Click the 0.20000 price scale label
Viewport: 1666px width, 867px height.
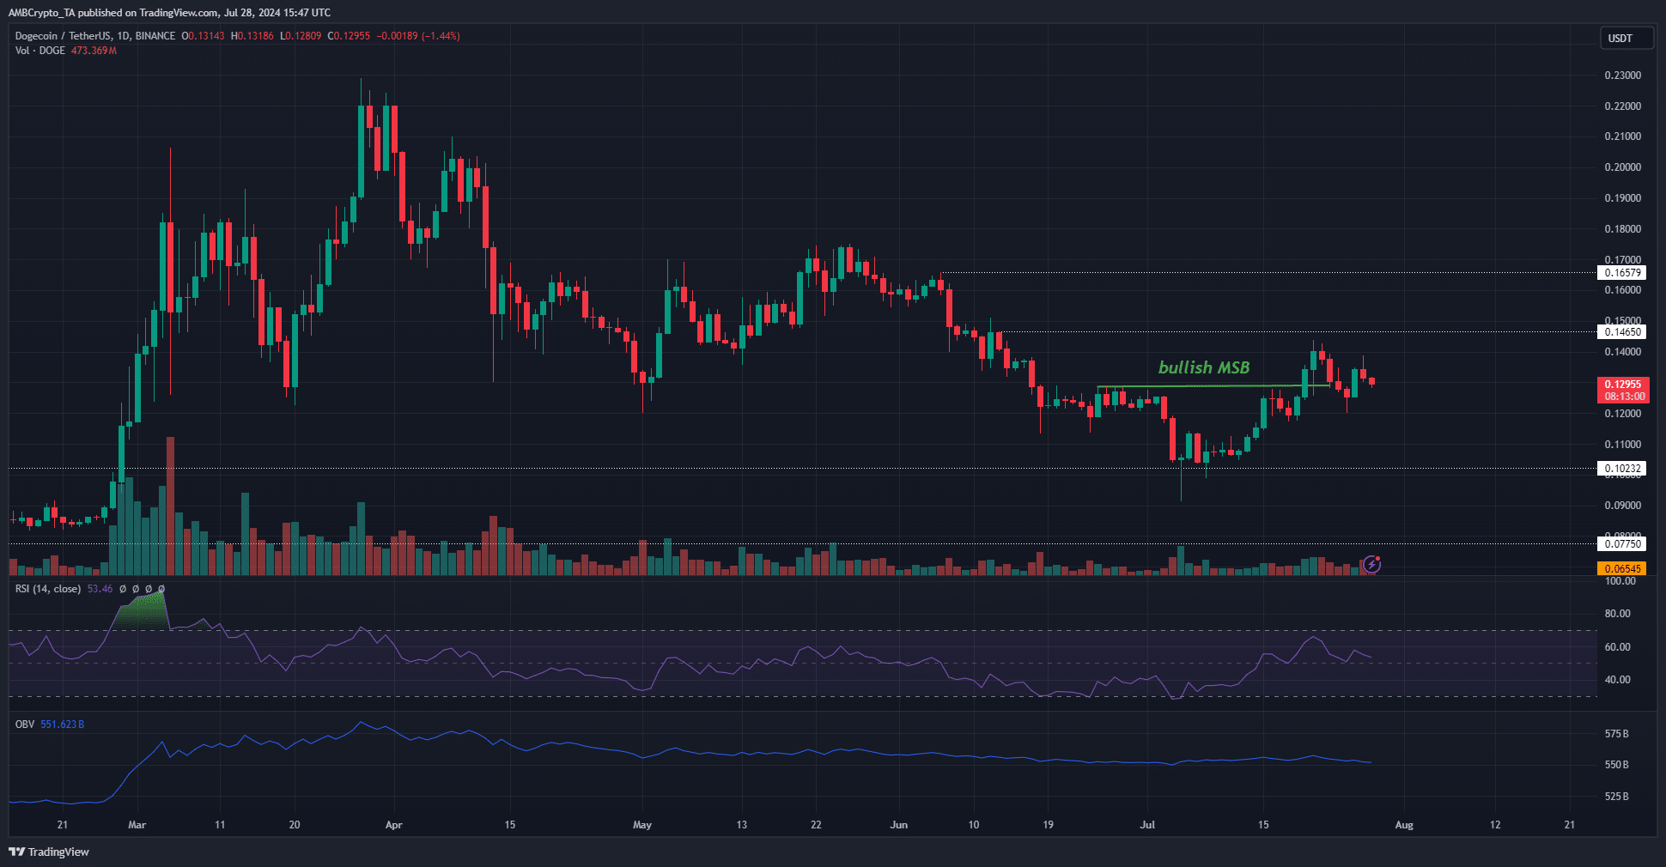[1622, 167]
